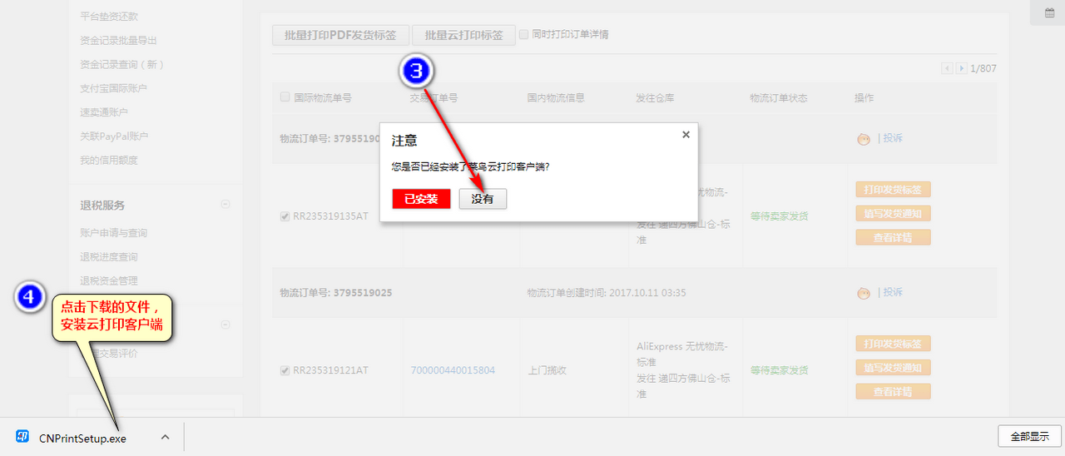1065x456 pixels.
Task: Click the 国内物流信息 column header
Action: tap(556, 97)
